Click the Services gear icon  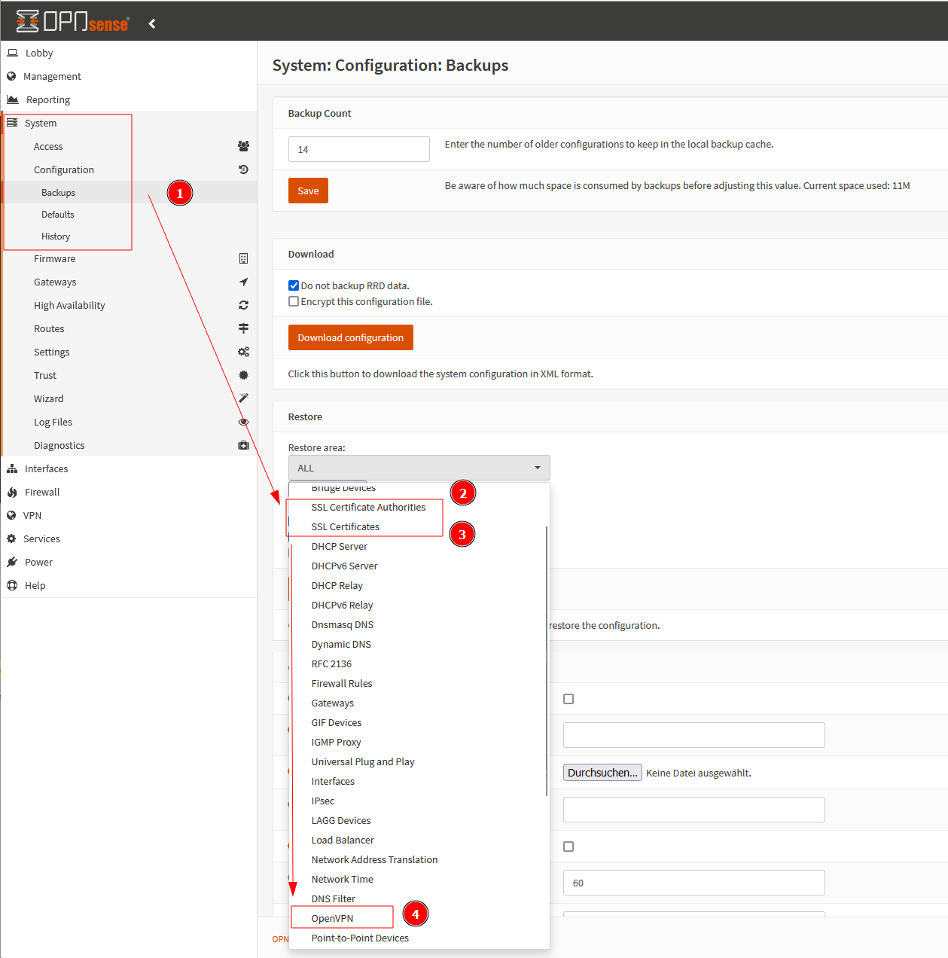click(11, 538)
